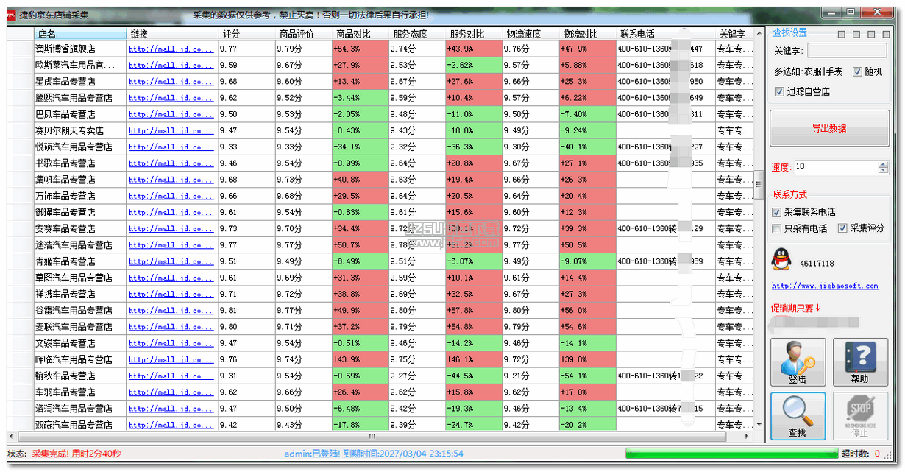
Task: Toggle the 采集评分 checkbox
Action: tap(843, 228)
